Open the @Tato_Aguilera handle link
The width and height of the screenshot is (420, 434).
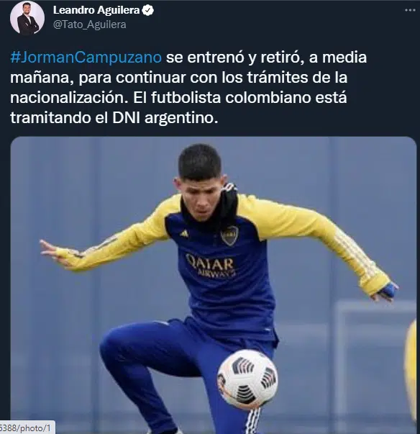90,24
